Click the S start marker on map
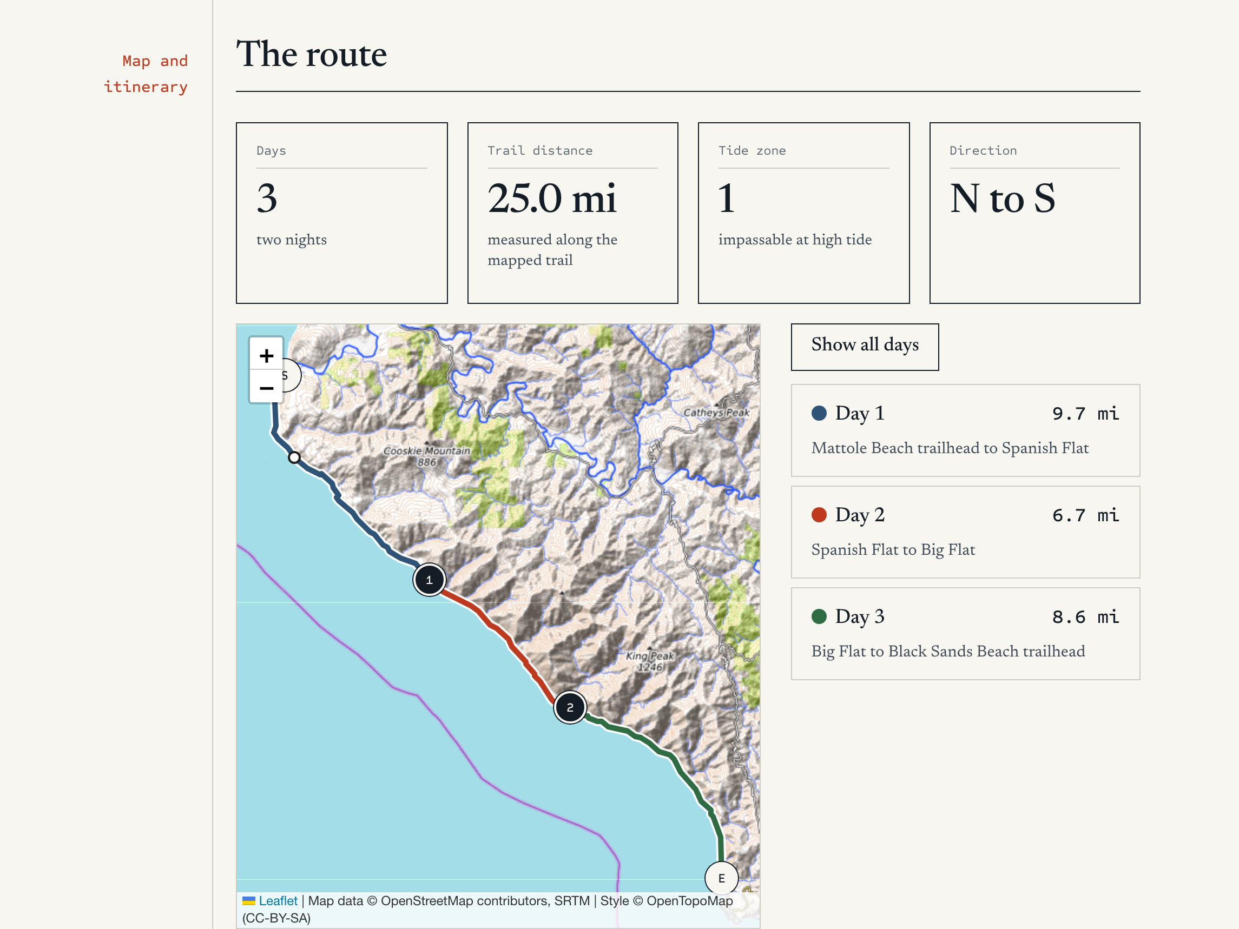The image size is (1239, 929). [291, 375]
